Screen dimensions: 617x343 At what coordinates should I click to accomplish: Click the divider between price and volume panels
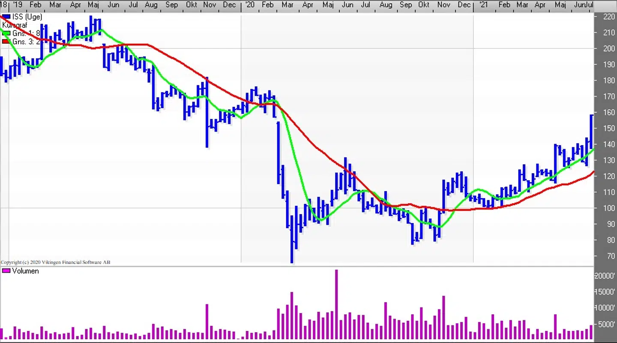pos(300,265)
